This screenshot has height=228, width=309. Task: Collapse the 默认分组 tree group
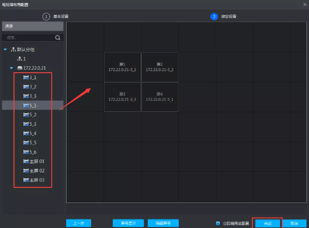5,50
